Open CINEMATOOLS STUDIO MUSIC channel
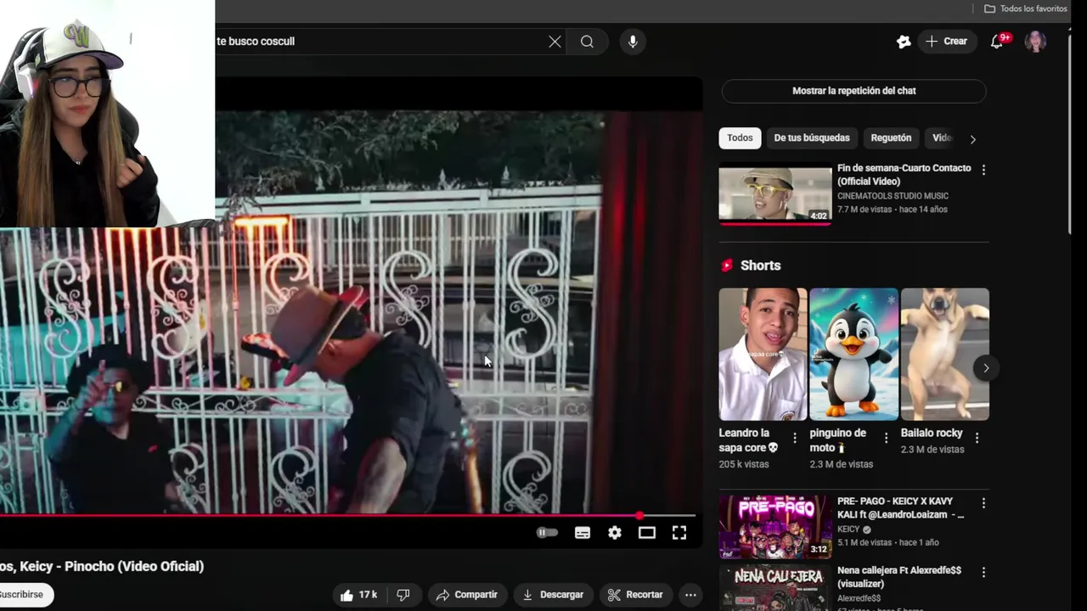The height and width of the screenshot is (611, 1087). click(893, 196)
